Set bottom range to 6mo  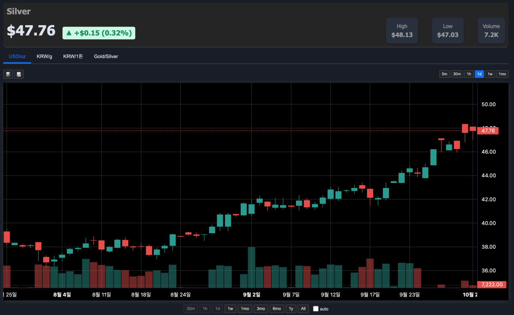point(277,309)
